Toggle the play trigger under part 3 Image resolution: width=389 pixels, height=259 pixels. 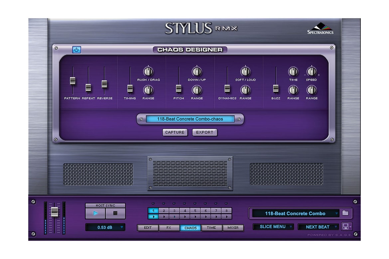click(x=174, y=216)
